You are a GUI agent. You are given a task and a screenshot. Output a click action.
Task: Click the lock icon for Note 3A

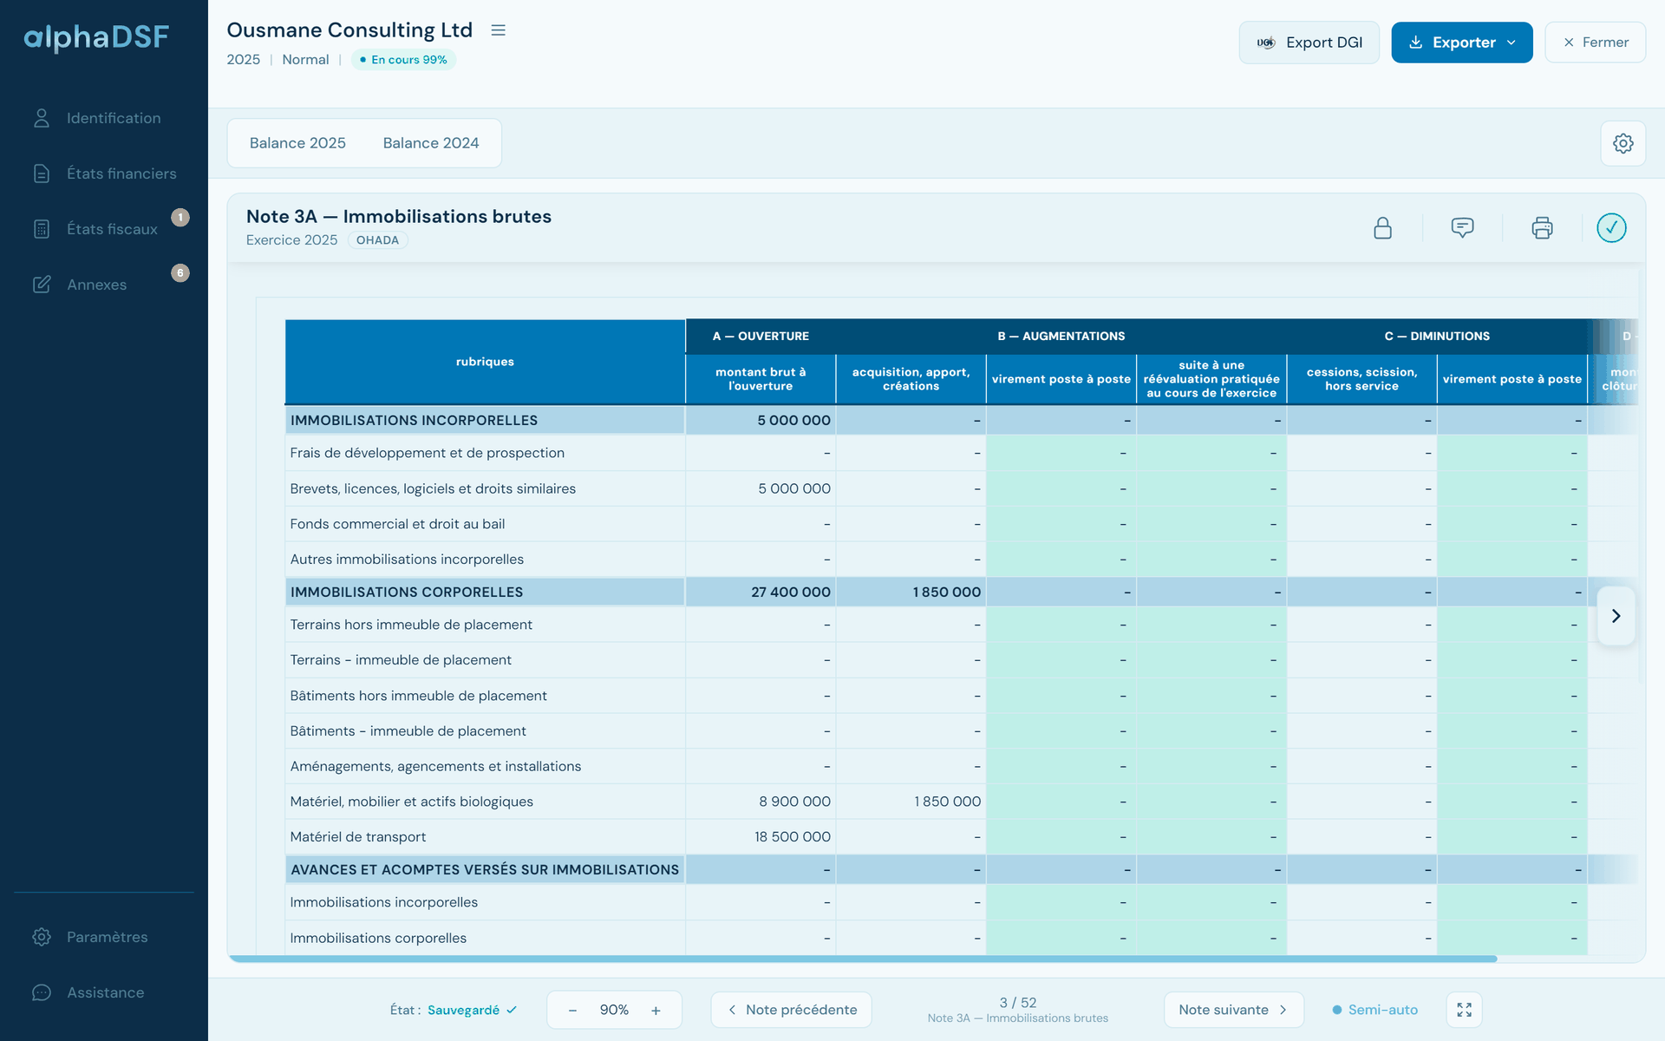(x=1382, y=228)
